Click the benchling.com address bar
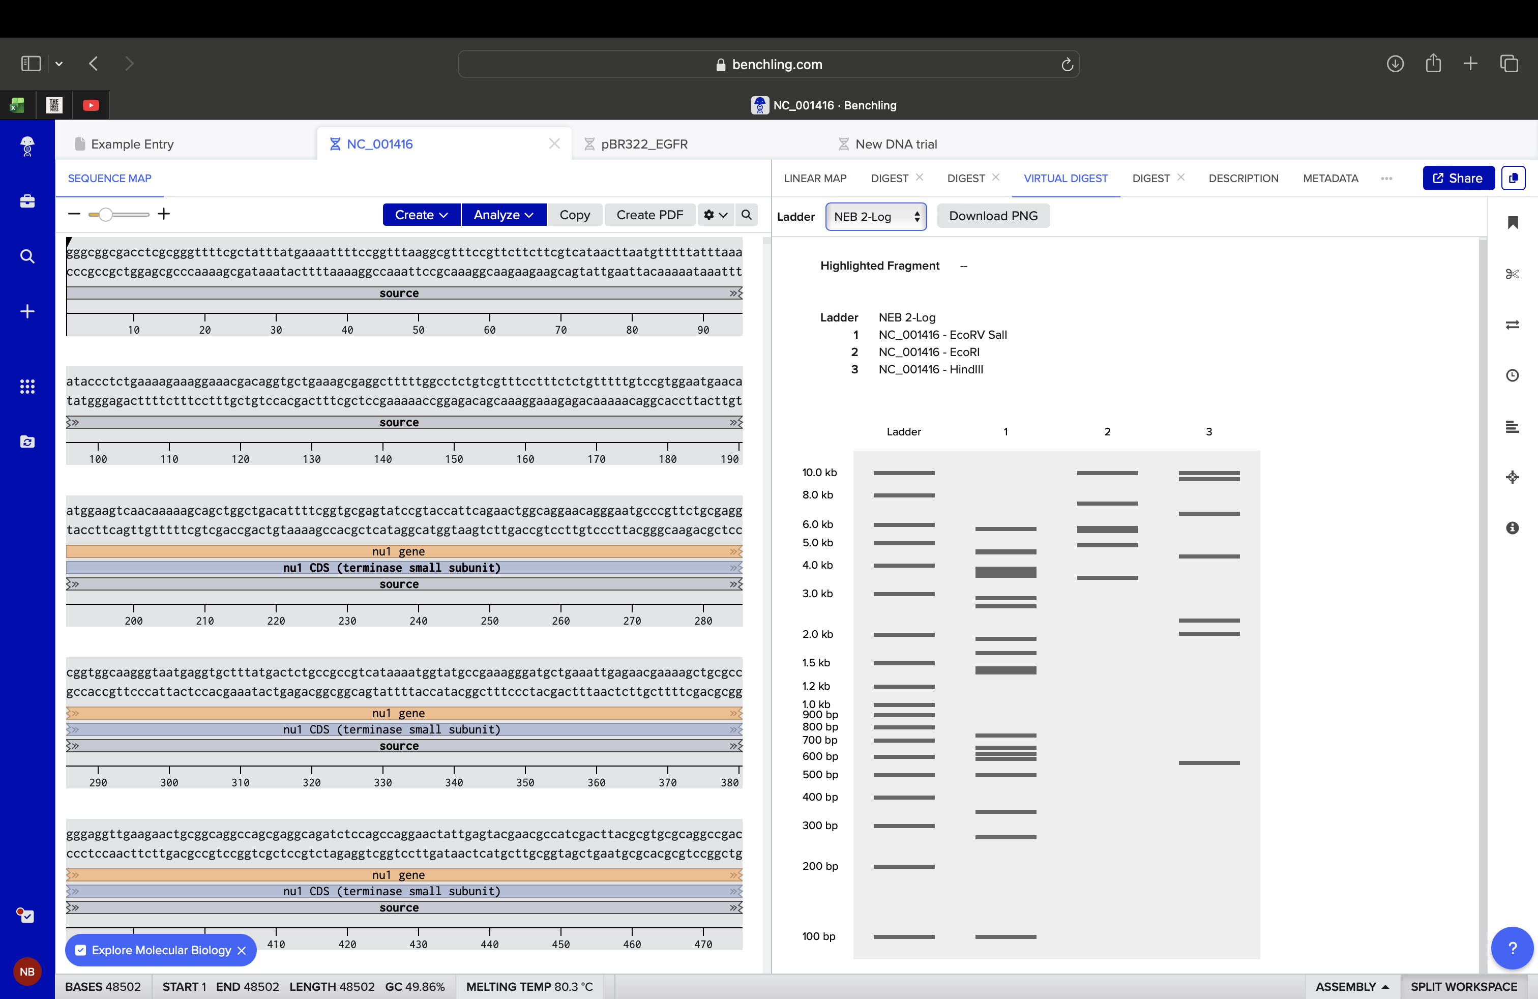 [768, 64]
